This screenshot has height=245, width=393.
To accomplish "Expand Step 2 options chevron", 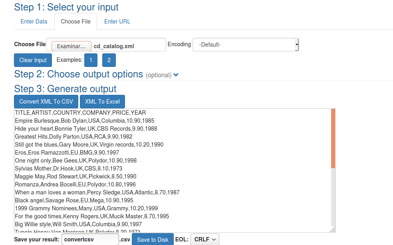I will pyautogui.click(x=176, y=75).
